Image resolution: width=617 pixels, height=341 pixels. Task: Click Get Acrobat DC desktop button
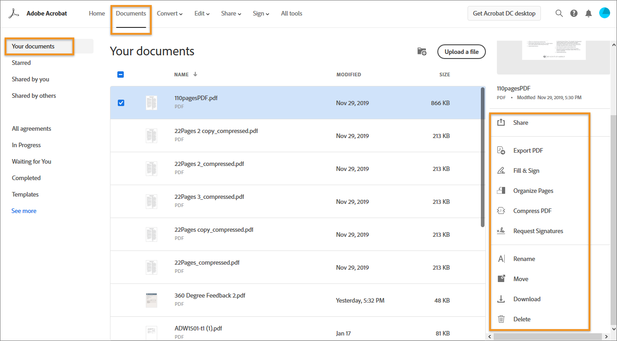pos(504,13)
